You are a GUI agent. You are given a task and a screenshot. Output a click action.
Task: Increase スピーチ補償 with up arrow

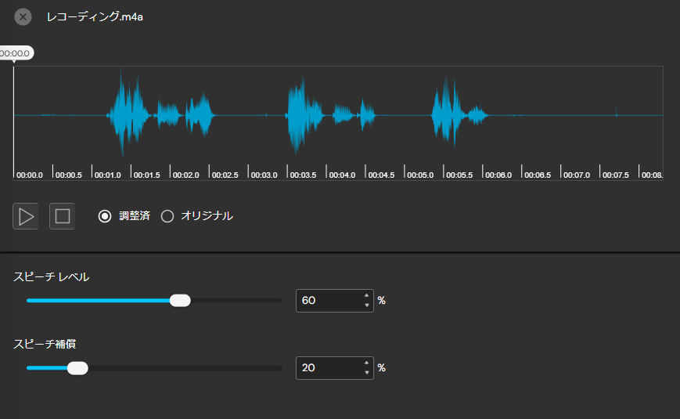[367, 363]
